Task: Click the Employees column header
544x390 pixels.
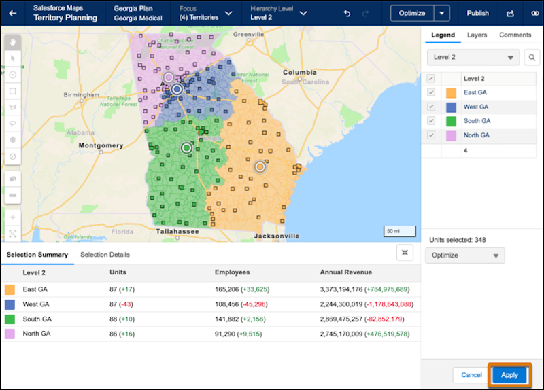Action: (x=232, y=272)
